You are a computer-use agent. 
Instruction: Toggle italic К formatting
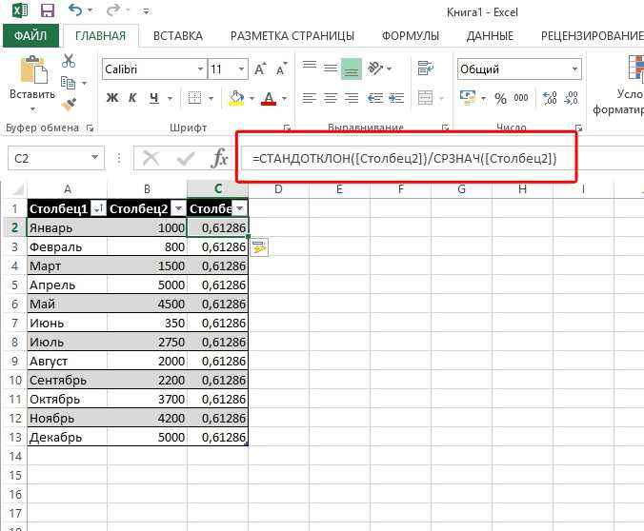(132, 98)
